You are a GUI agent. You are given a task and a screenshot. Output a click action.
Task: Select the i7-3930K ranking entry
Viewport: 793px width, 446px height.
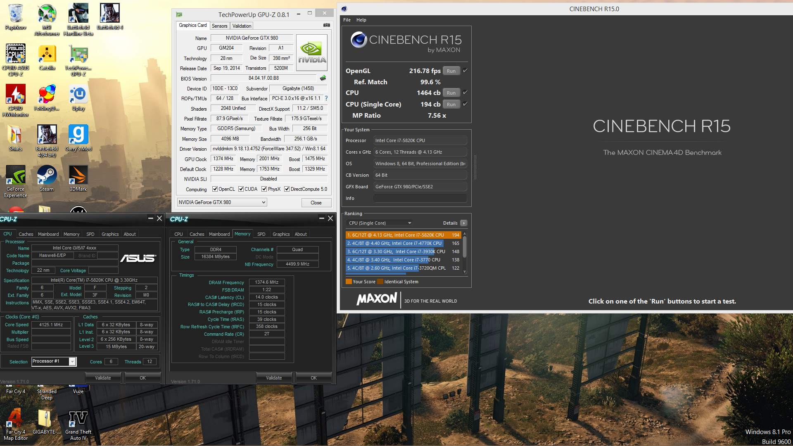click(403, 251)
